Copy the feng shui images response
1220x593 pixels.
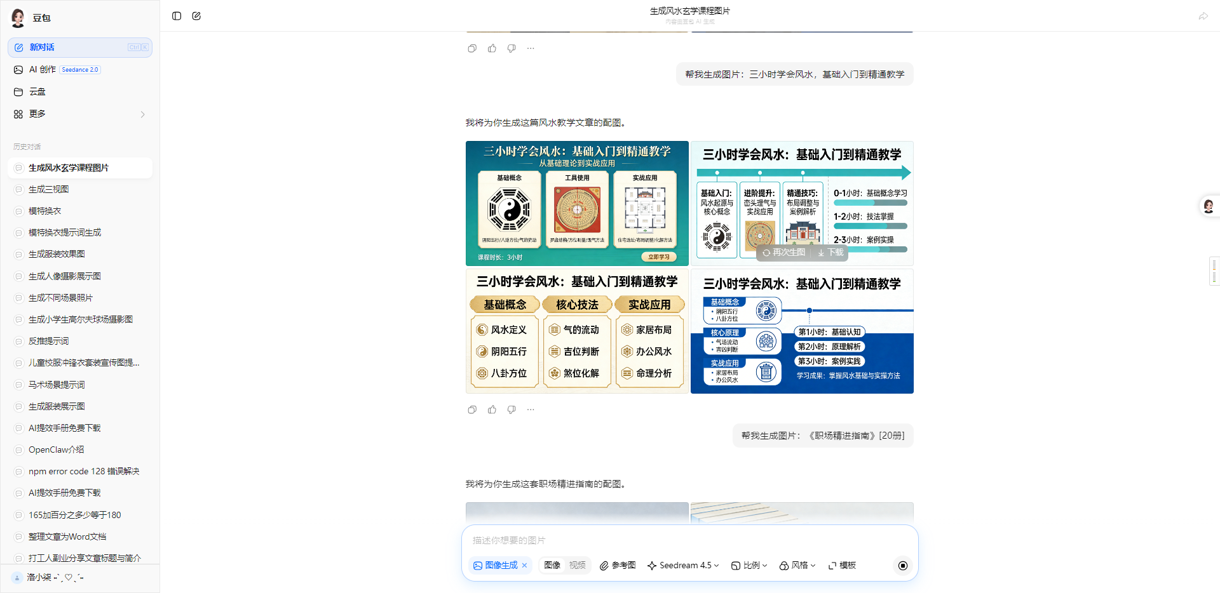(x=472, y=410)
